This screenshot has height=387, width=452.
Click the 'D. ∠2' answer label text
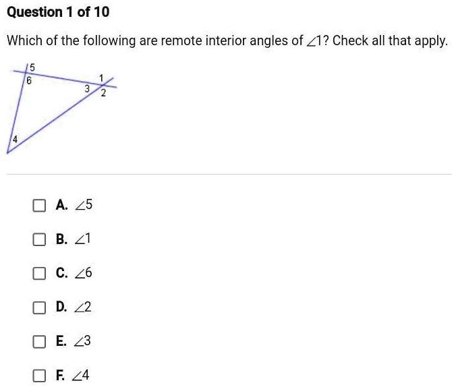[74, 307]
